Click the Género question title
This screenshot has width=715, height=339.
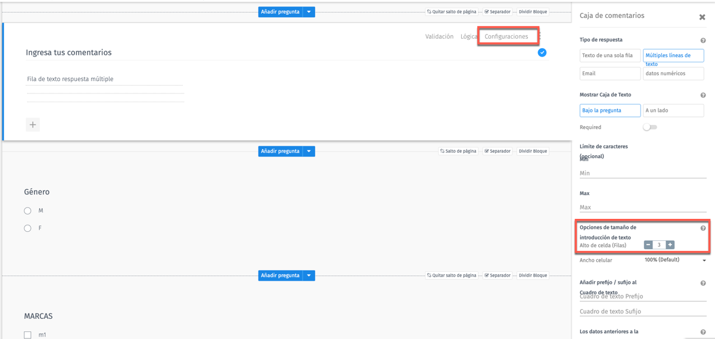point(37,192)
